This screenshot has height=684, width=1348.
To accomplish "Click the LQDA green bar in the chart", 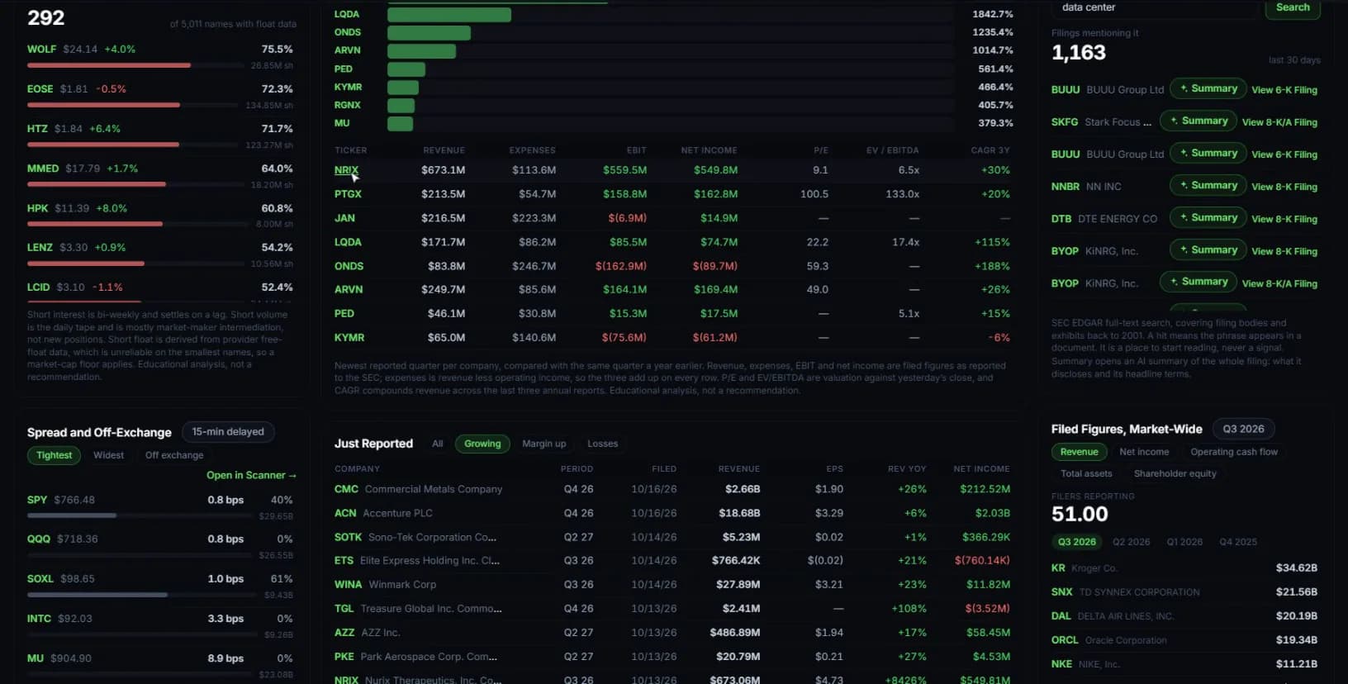I will [449, 14].
